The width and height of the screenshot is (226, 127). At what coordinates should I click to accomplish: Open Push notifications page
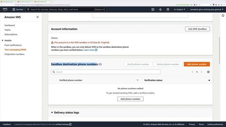tap(13, 45)
